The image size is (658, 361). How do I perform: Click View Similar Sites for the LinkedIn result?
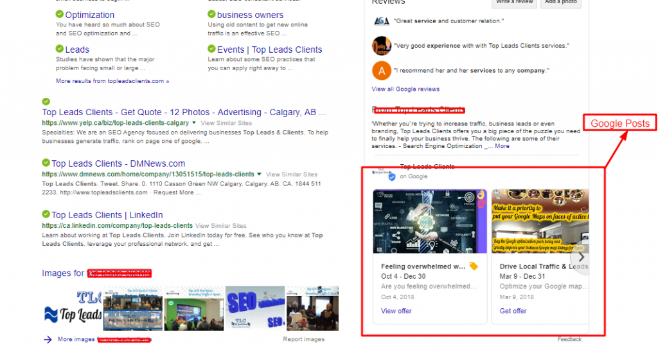(x=220, y=226)
